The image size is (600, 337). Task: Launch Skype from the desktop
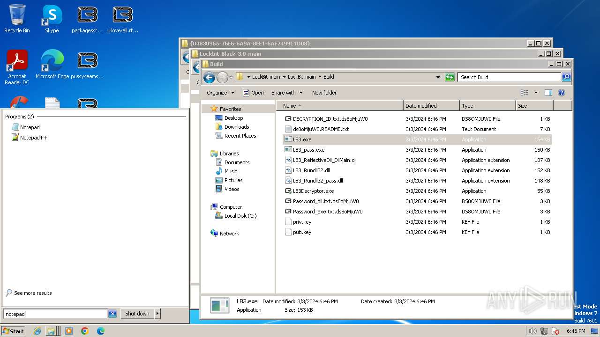point(52,19)
